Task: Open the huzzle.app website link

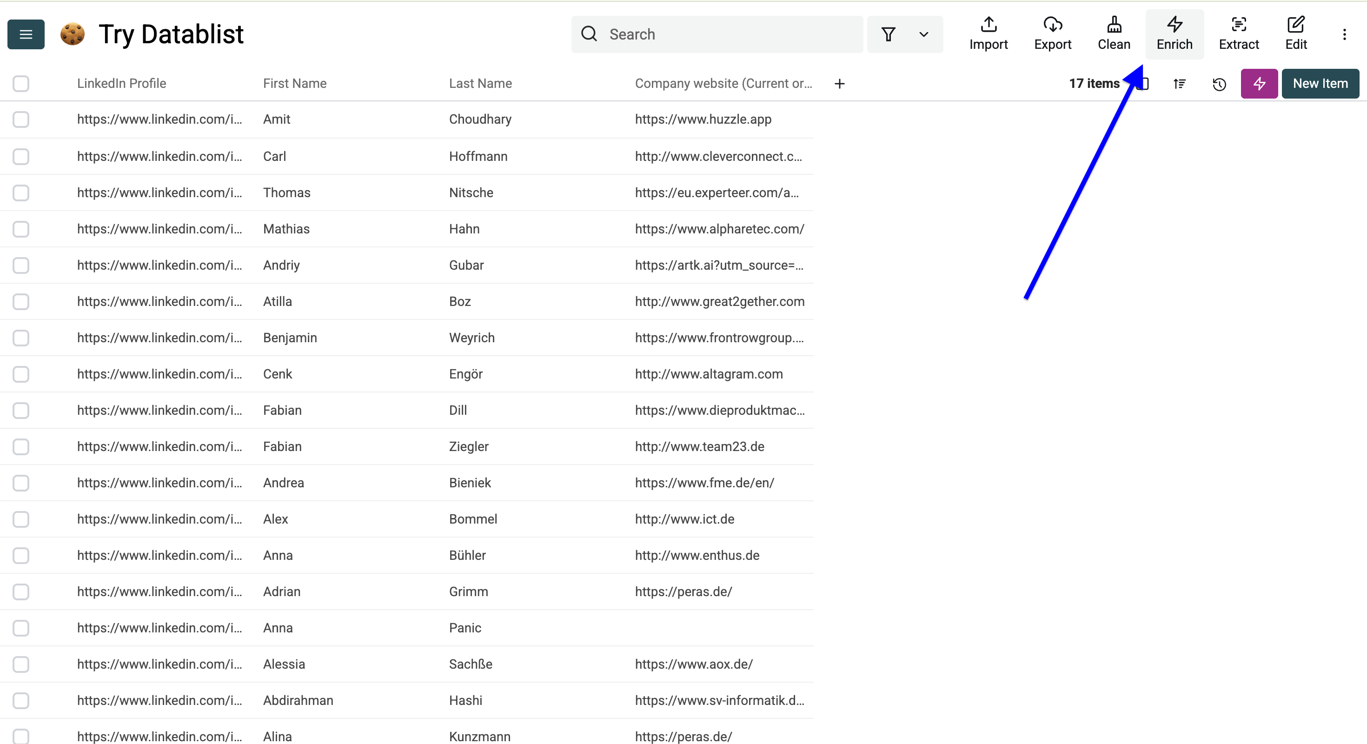Action: pos(703,120)
